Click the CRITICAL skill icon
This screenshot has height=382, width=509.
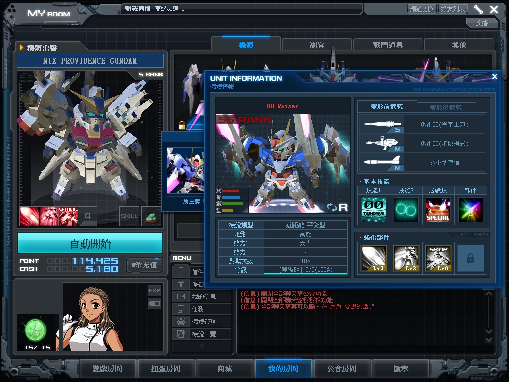point(68,216)
